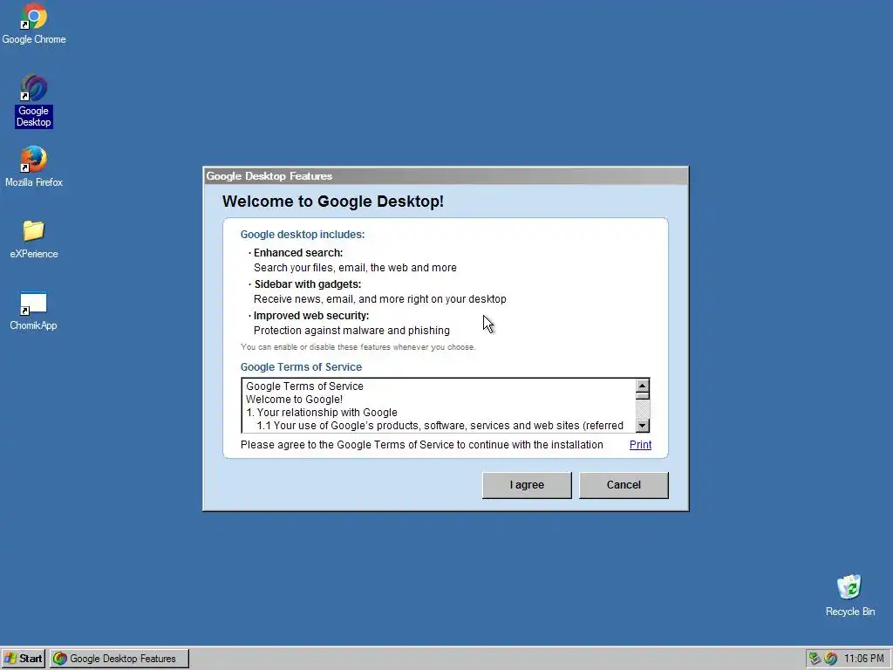Click the 'Sidebar with gadgets:' bullet text
The width and height of the screenshot is (893, 670).
click(x=308, y=284)
